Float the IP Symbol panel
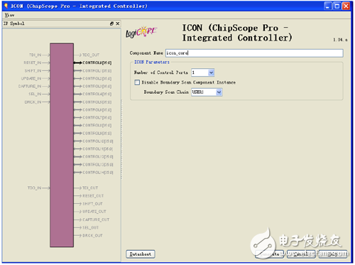The image size is (355, 265). pos(111,23)
